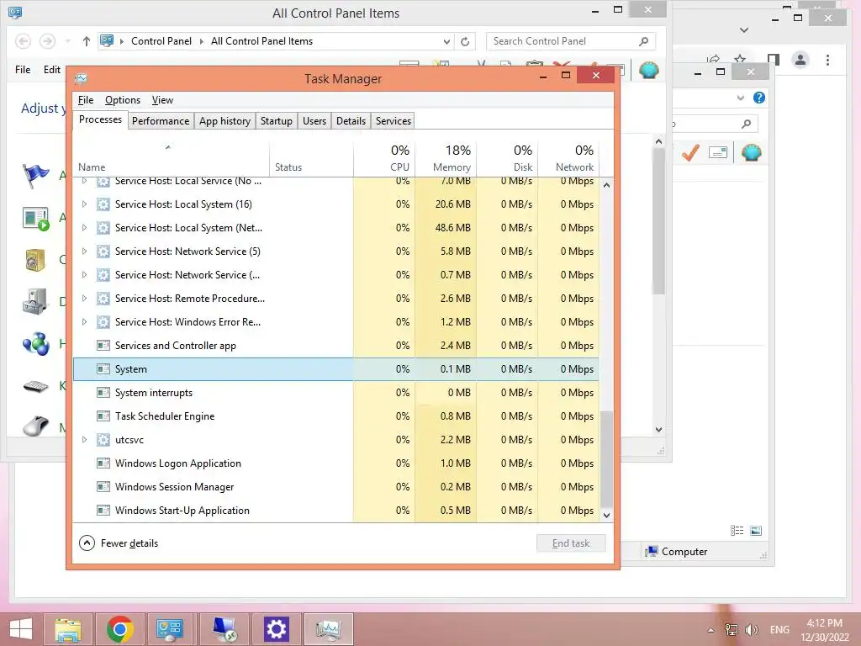Open File menu in Control Panel window
This screenshot has height=646, width=861.
tap(23, 70)
